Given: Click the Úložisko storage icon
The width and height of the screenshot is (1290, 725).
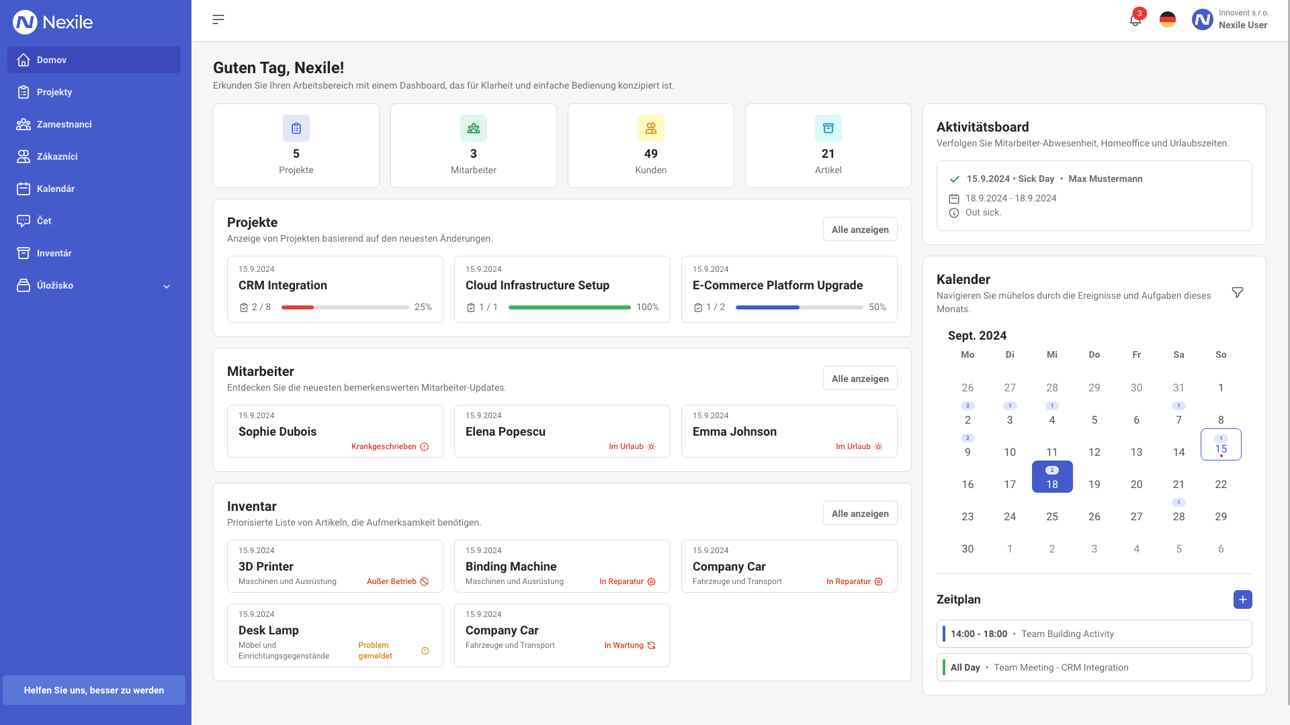Looking at the screenshot, I should (24, 285).
